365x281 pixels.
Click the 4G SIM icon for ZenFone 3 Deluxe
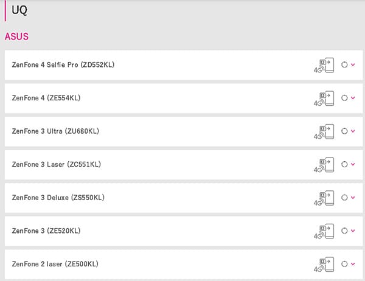(324, 198)
